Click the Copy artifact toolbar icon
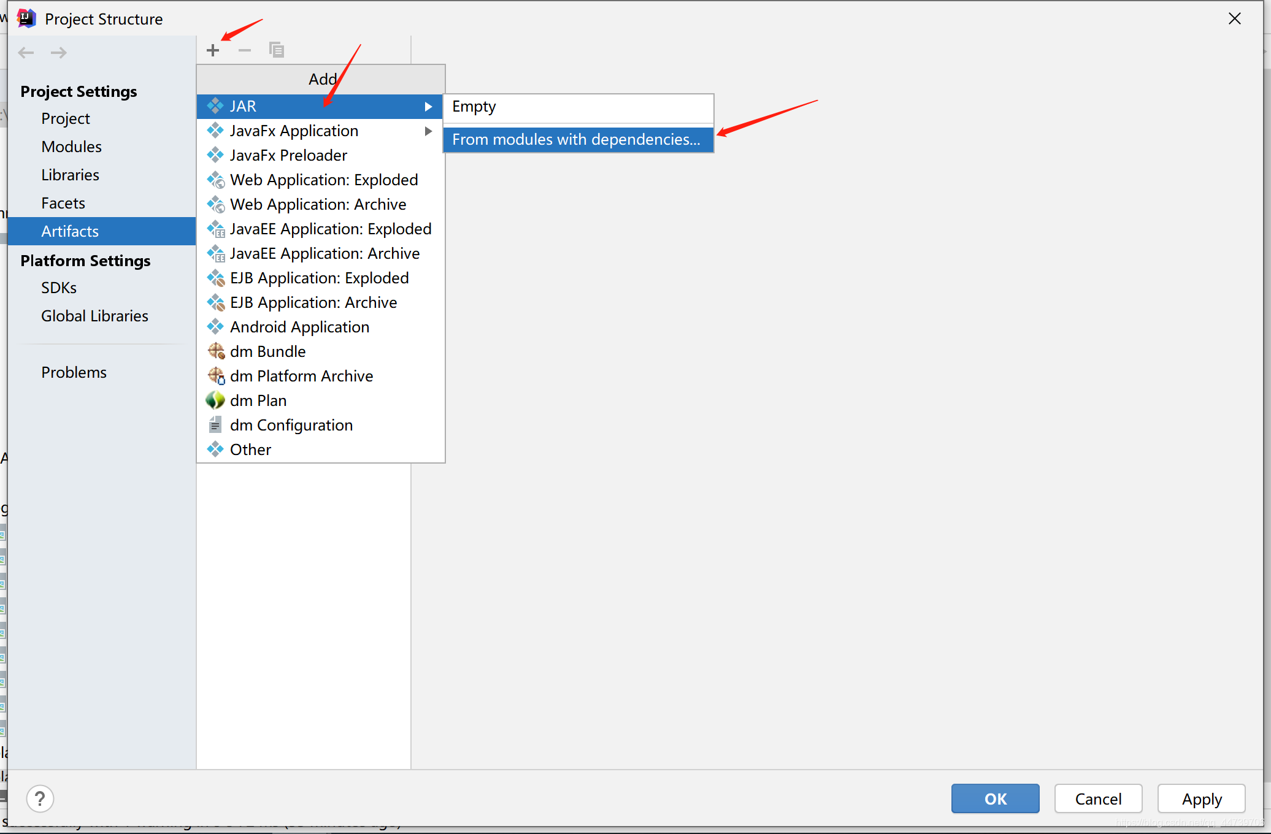 pos(277,50)
